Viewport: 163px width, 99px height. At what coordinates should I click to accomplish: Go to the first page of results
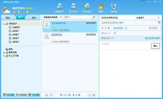(x=47, y=95)
